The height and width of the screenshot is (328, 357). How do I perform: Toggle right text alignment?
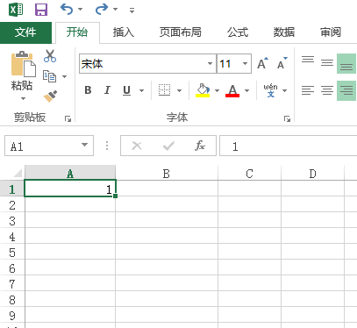346,90
